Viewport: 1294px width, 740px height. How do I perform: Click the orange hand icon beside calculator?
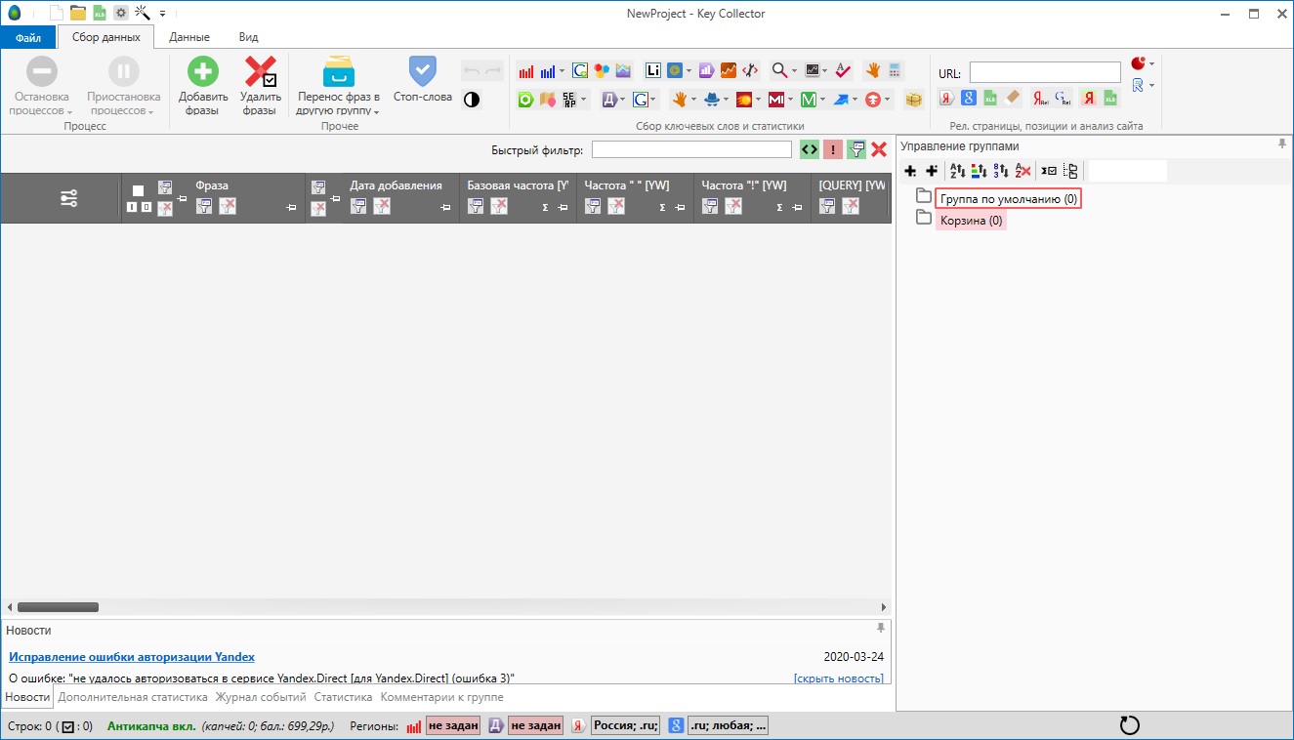873,70
